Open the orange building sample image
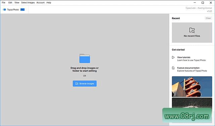The image size is (215, 126). (192, 87)
